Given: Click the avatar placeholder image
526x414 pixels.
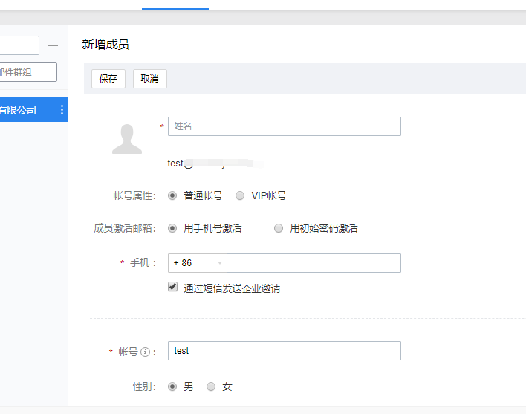Looking at the screenshot, I should click(127, 139).
